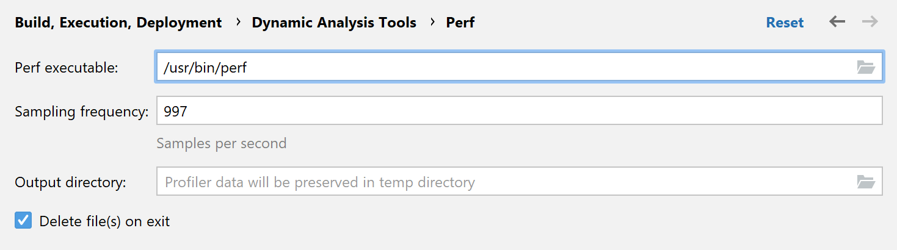Open the Output directory browse folder icon

tap(865, 182)
